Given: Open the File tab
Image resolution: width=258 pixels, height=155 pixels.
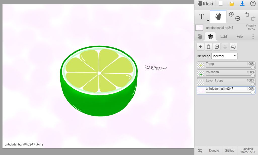Looking at the screenshot, I should (240, 36).
